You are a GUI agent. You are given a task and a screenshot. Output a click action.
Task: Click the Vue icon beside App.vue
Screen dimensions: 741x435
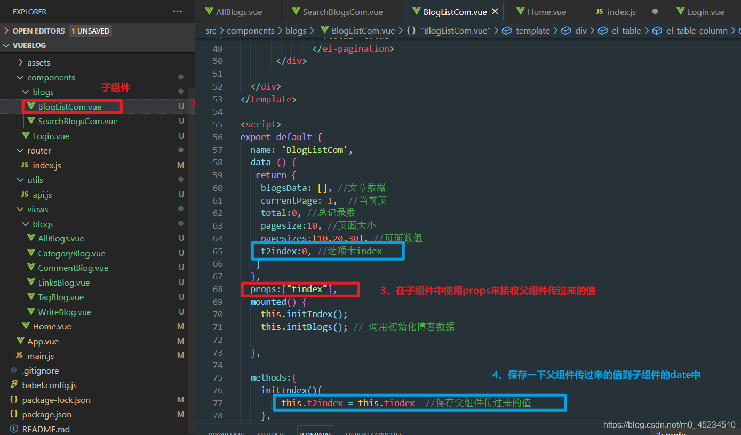tap(21, 341)
